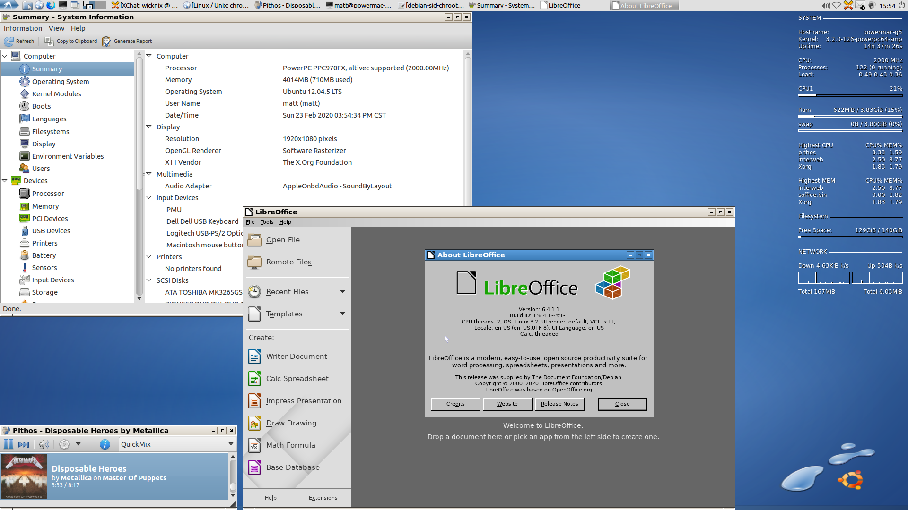Open Release Notes from About dialog

coord(559,404)
